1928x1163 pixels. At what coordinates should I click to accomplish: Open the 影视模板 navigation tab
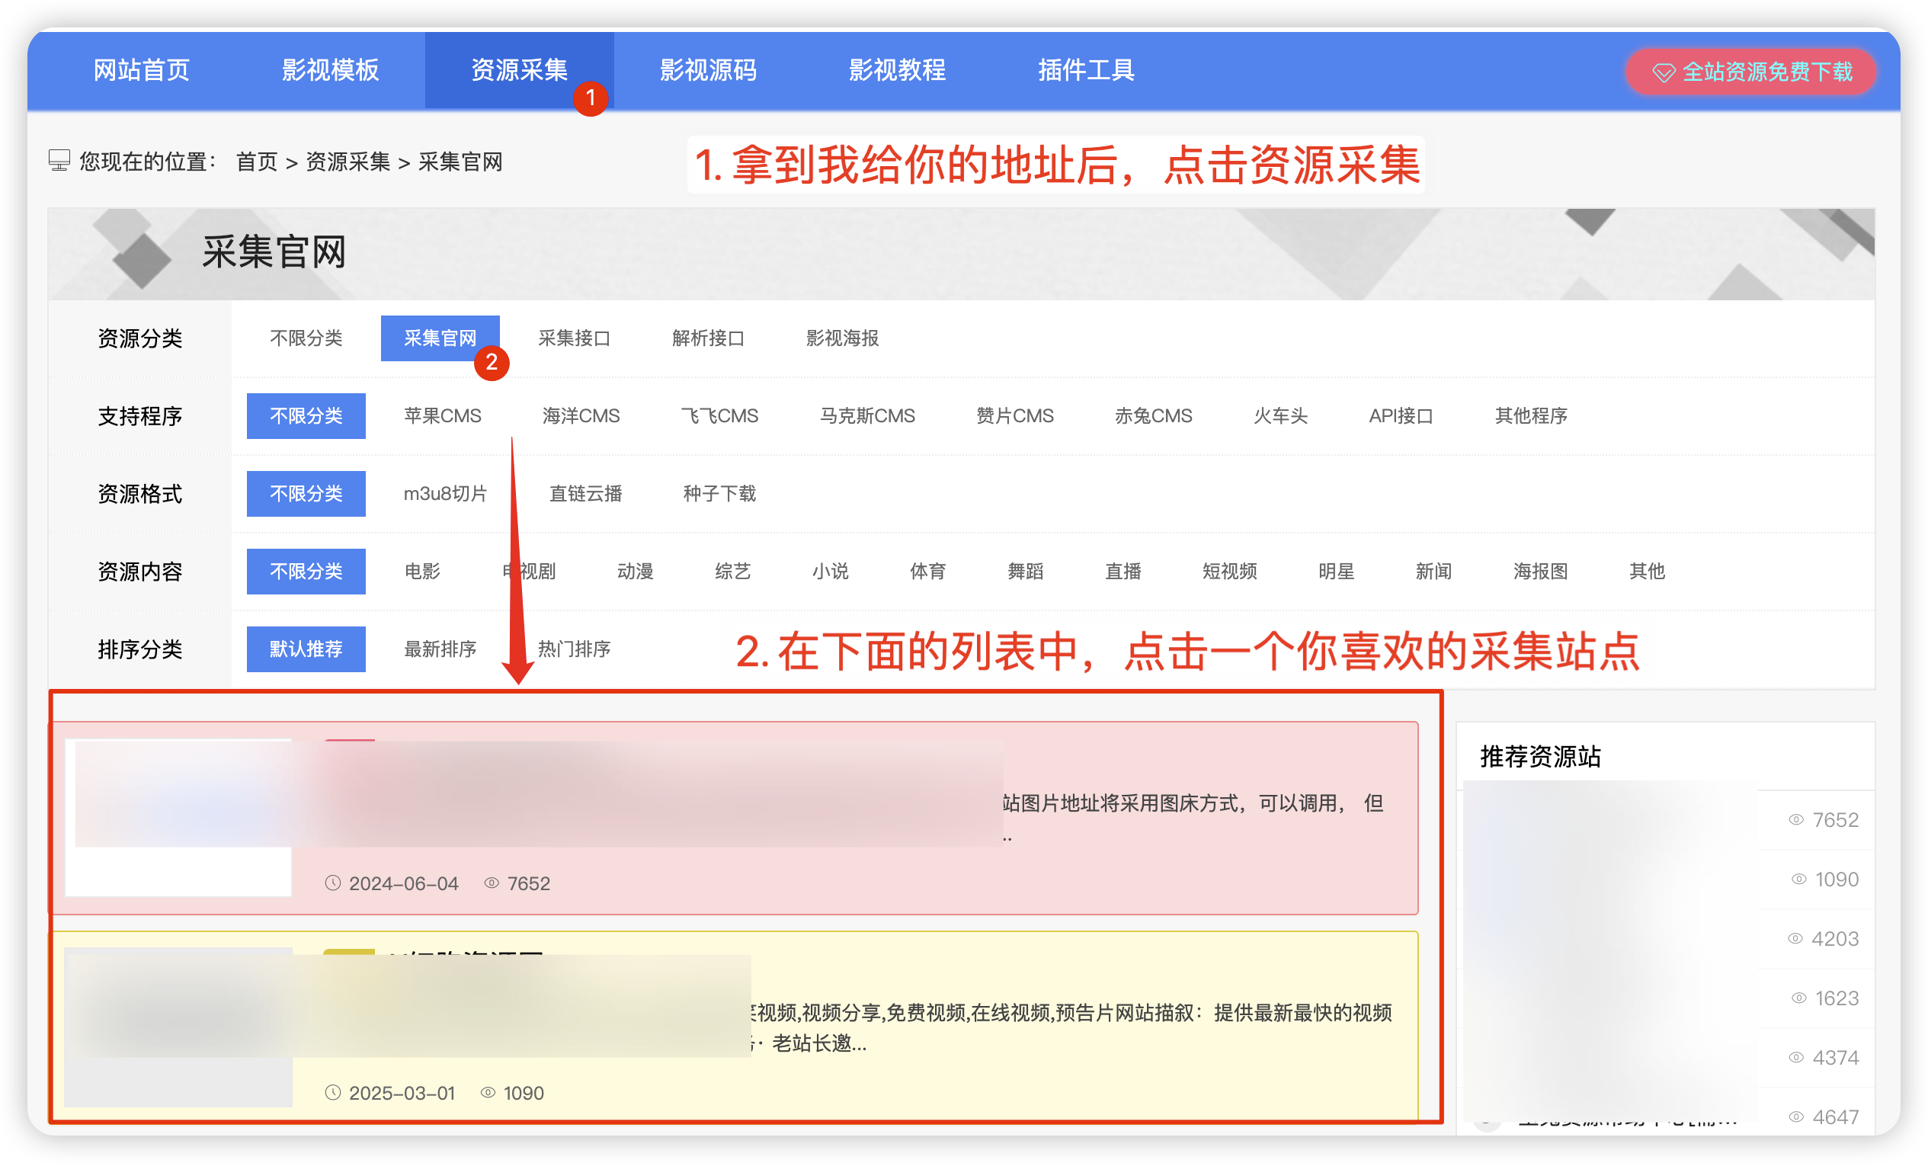[330, 70]
